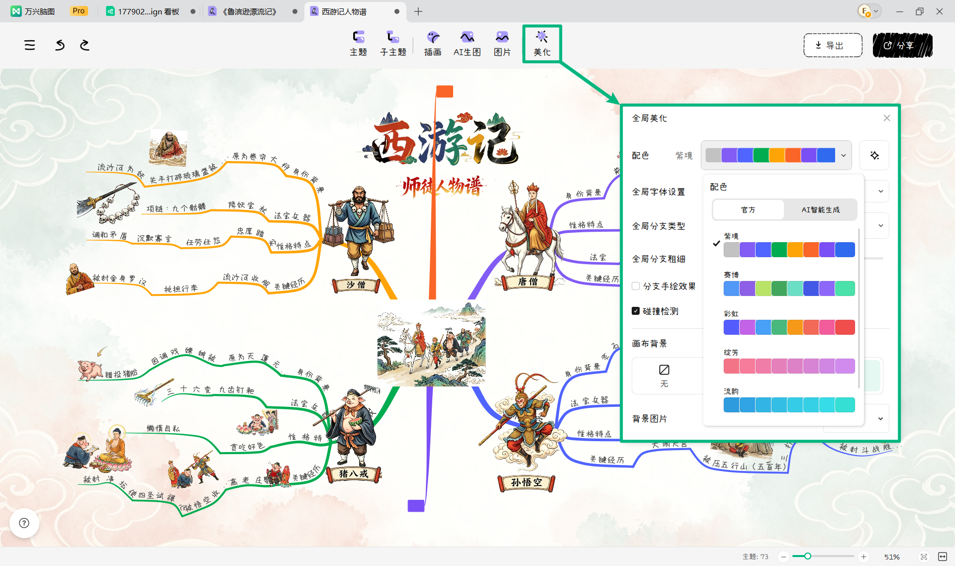Click the 全局分支粗细 label
955x566 pixels.
(x=659, y=259)
